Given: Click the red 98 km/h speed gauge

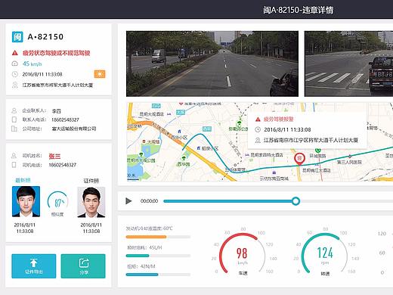Looking at the screenshot, I should [x=242, y=253].
